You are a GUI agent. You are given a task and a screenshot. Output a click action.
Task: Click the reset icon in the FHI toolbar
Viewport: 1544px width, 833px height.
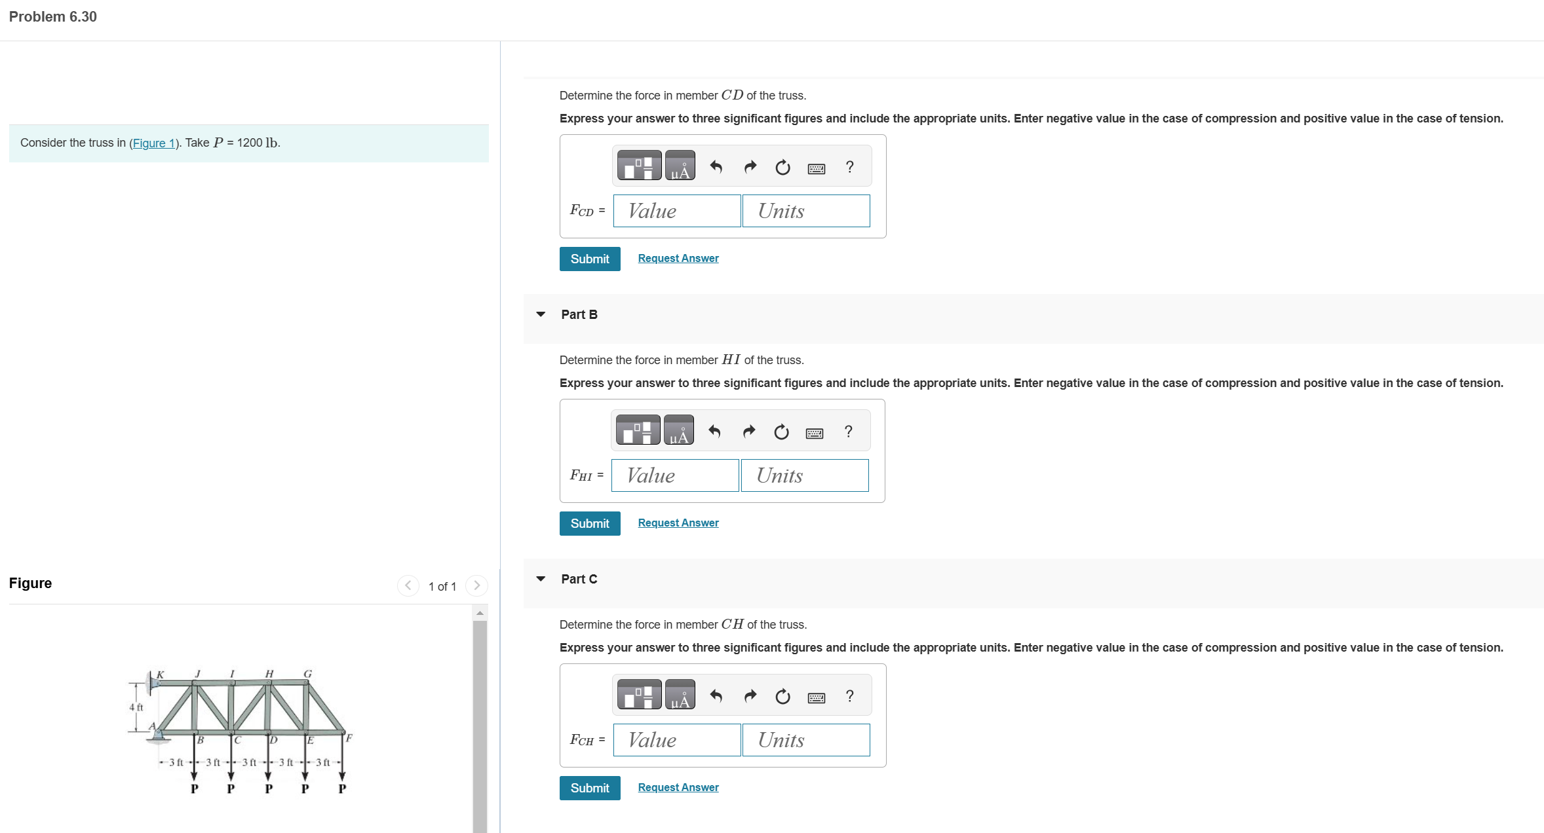tap(781, 432)
